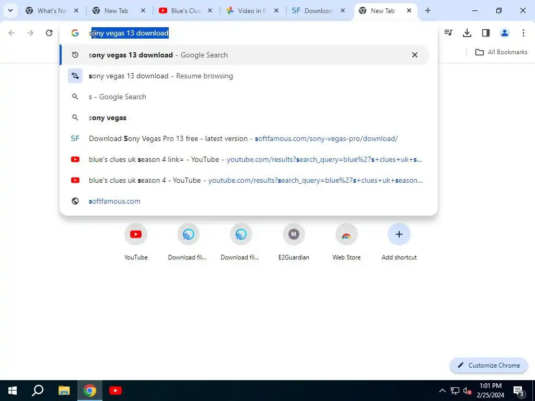Close the active New Tab
Screen dimensions: 535x401
click(x=409, y=10)
